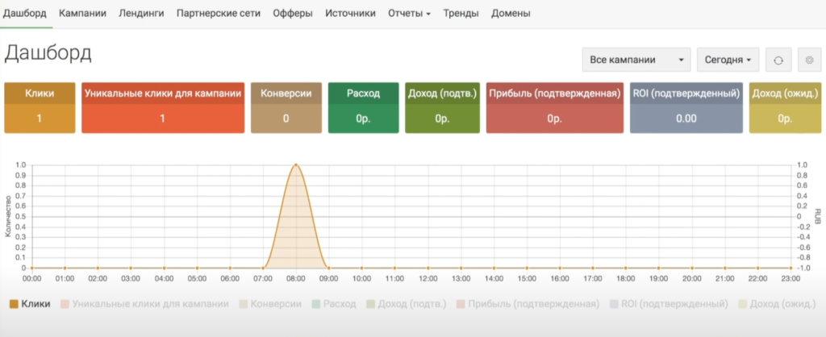The image size is (826, 337).
Task: Toggle 'Клики' series in chart legend
Action: pyautogui.click(x=30, y=304)
